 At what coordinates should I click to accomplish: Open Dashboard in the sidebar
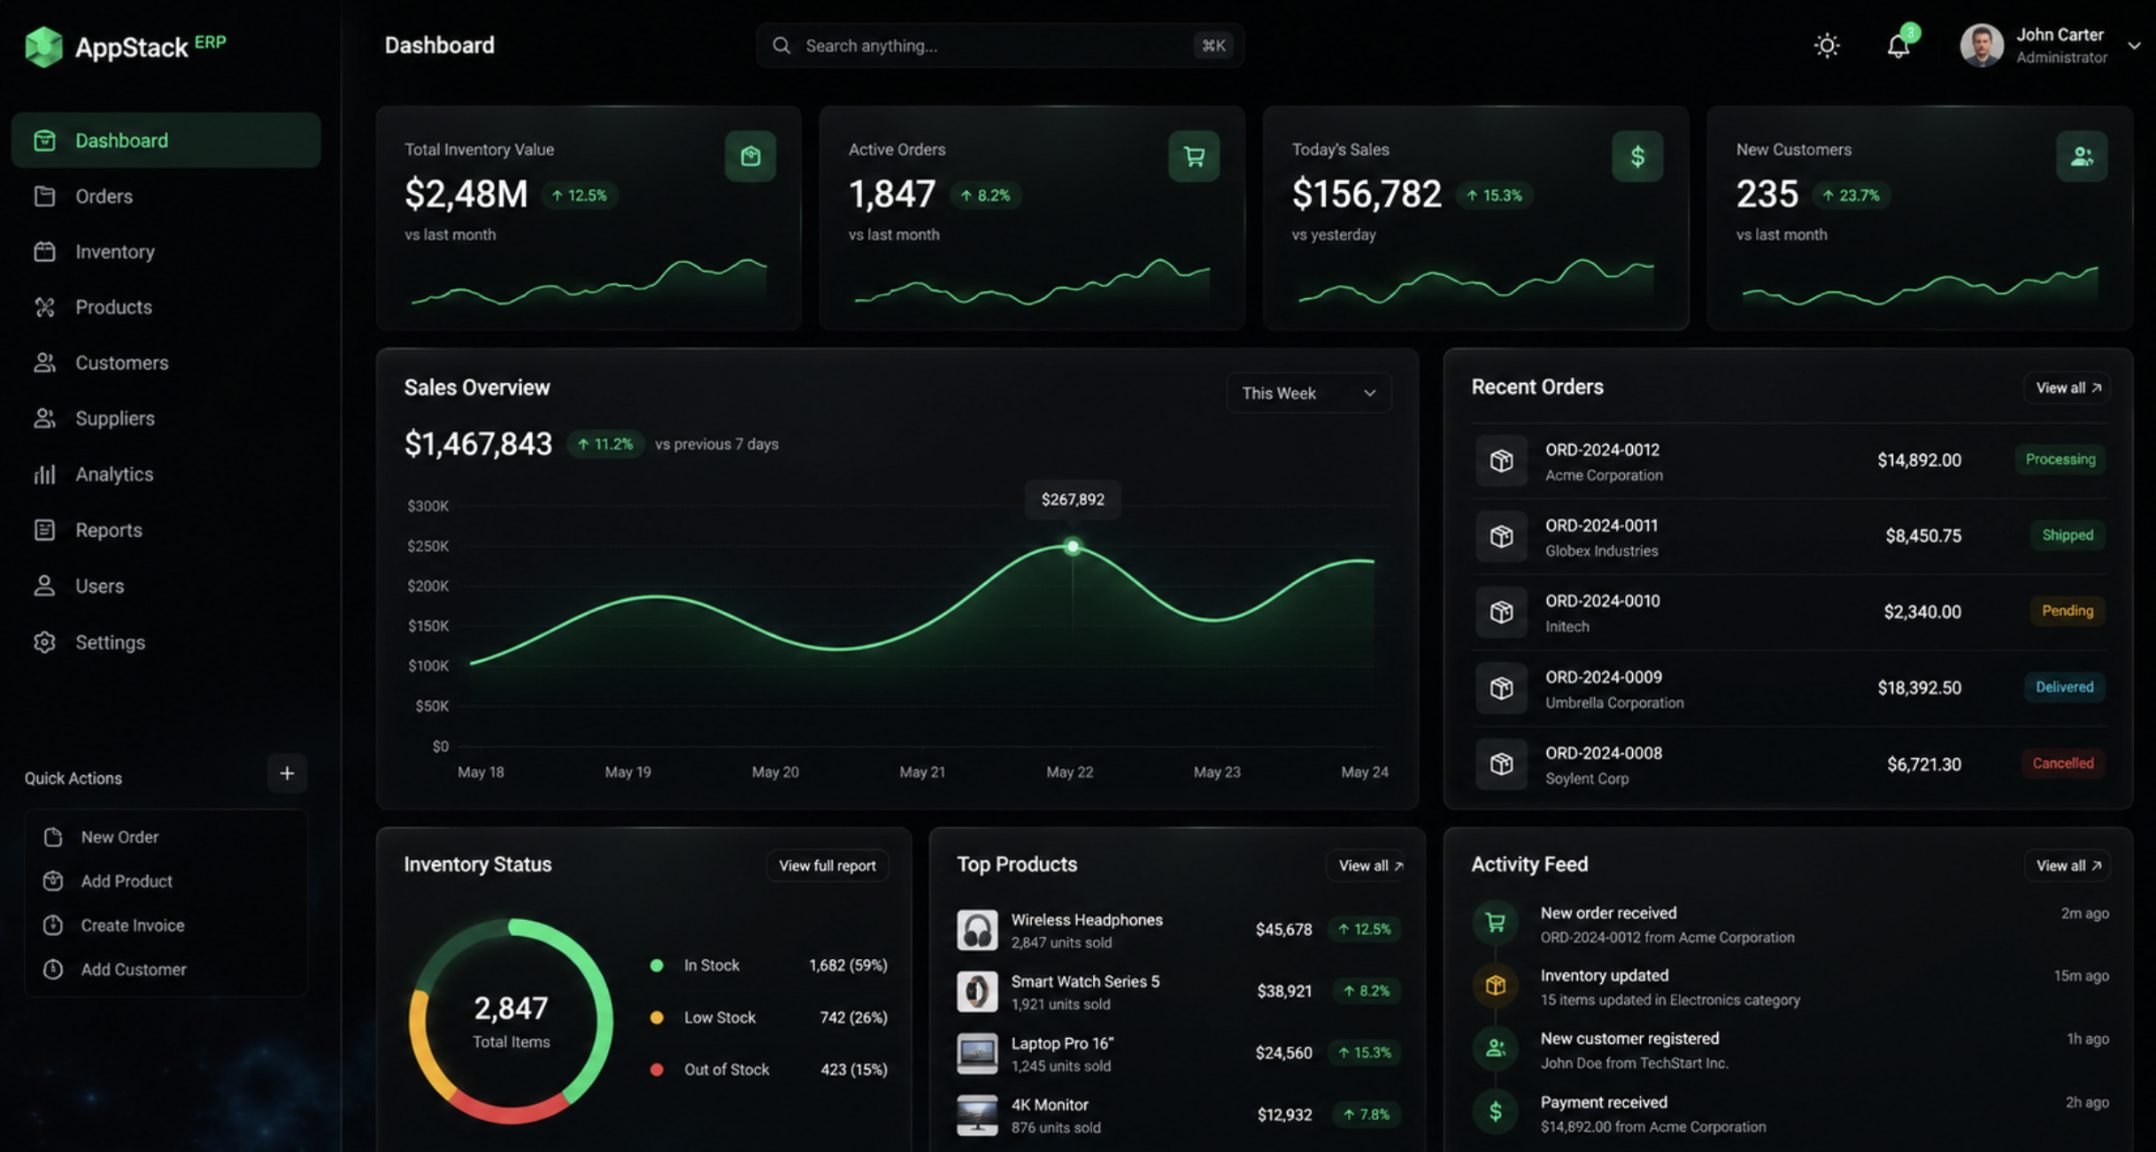click(x=166, y=140)
